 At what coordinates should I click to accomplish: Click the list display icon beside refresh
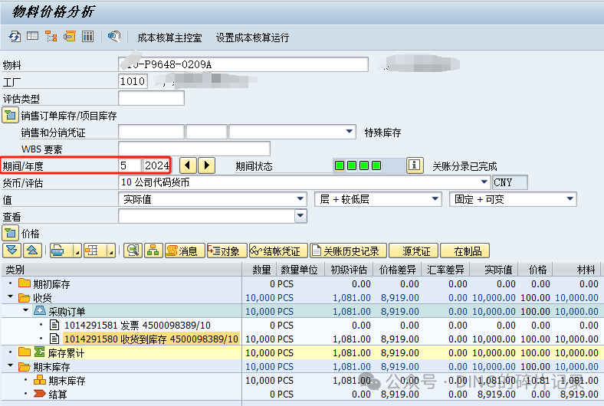tap(32, 37)
